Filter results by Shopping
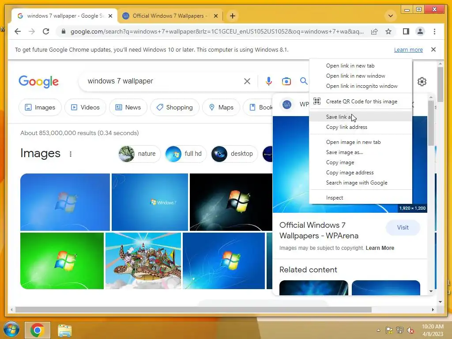Screen dimensions: 452x339 [174, 107]
